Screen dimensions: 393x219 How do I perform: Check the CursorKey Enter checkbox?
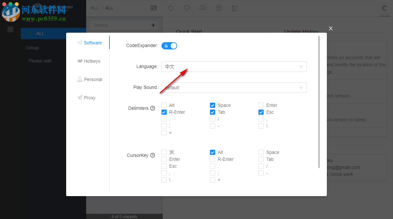point(164,159)
